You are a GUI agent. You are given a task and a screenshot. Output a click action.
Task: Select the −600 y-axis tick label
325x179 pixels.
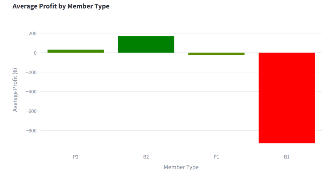(31, 111)
